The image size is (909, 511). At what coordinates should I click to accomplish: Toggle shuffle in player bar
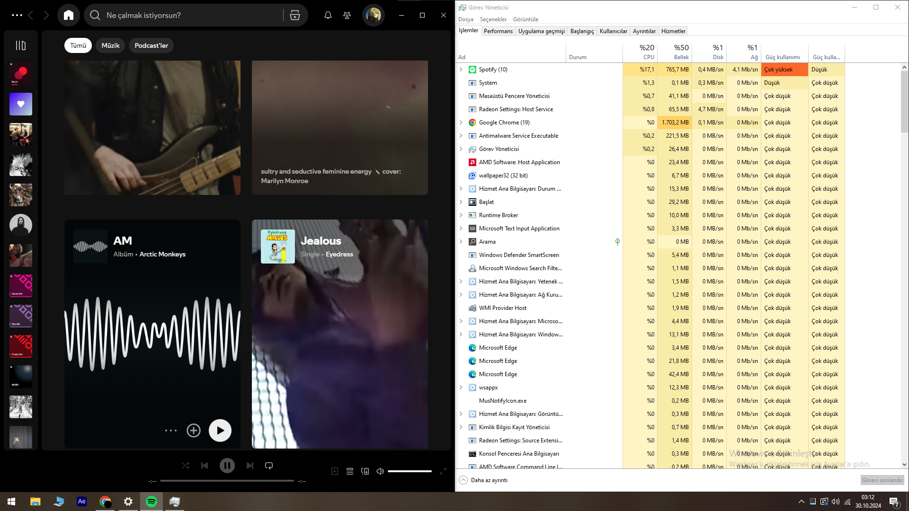(185, 466)
